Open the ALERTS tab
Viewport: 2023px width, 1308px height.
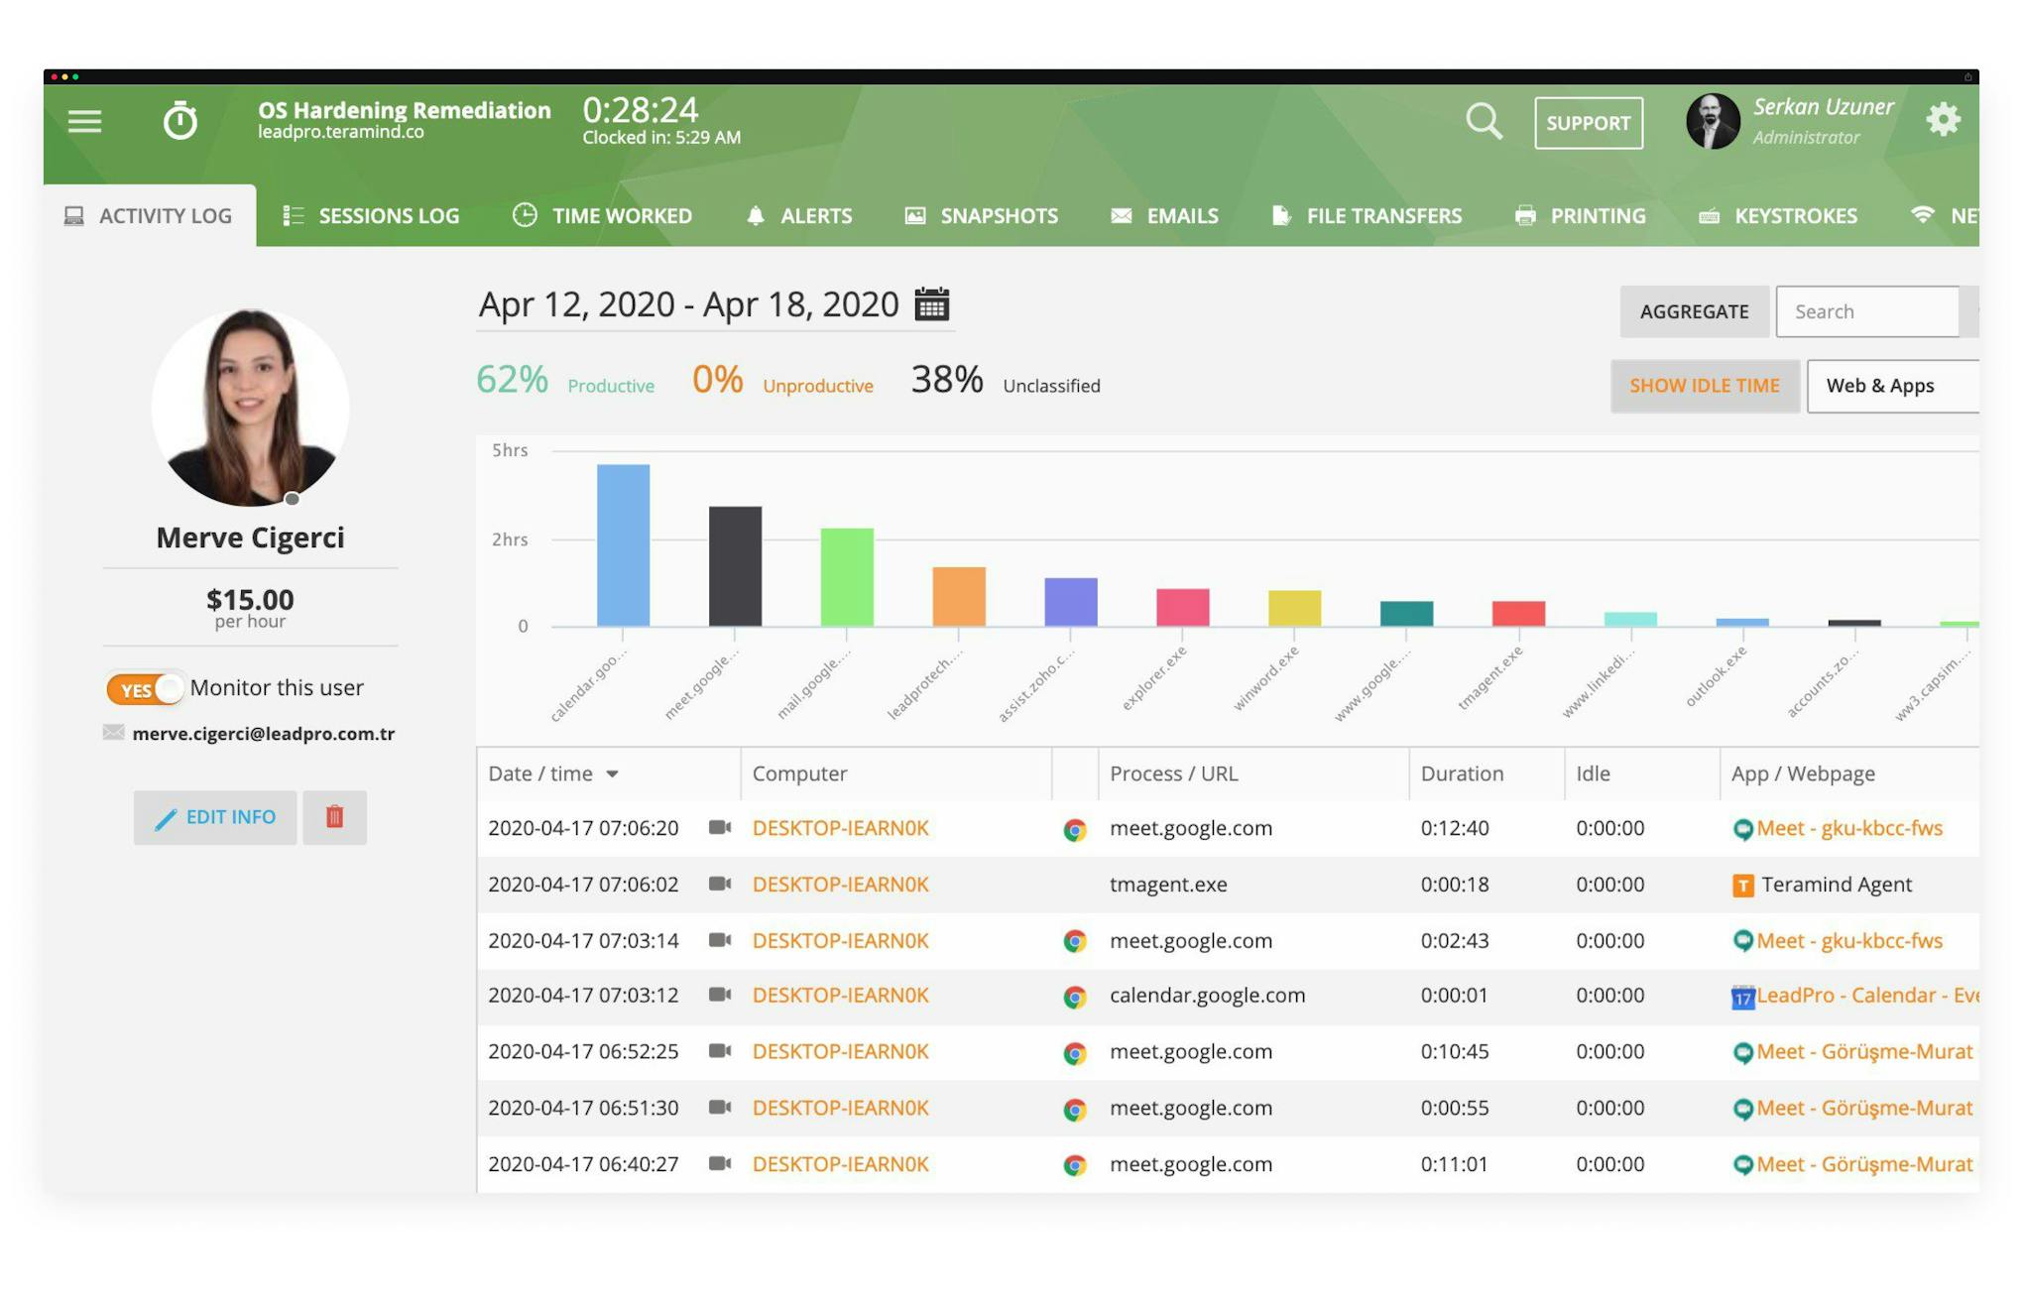tap(799, 215)
